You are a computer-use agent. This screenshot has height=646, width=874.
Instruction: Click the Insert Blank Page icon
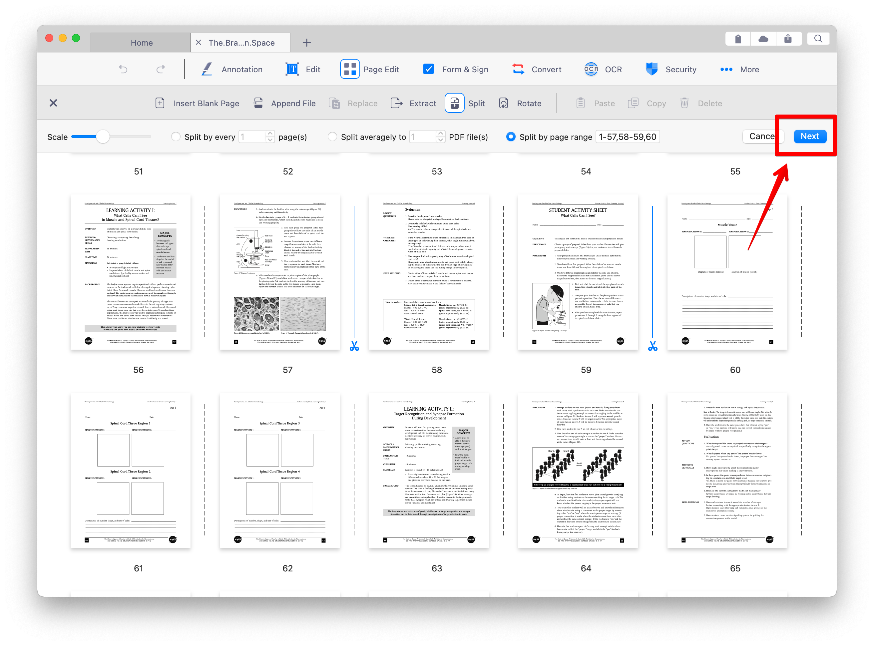(160, 103)
